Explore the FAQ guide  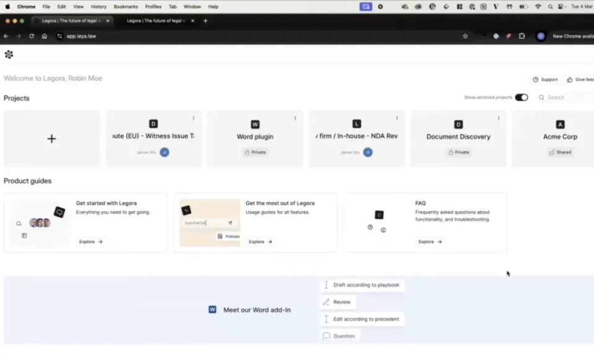tap(430, 241)
